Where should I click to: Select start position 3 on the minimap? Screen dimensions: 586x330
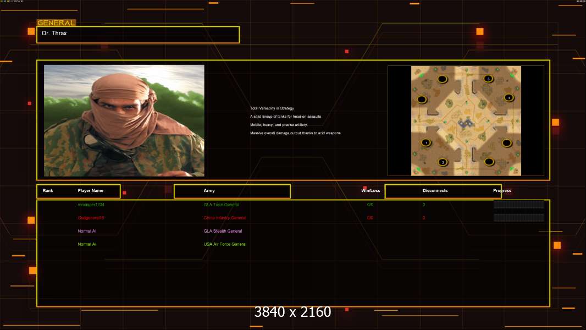(x=489, y=79)
